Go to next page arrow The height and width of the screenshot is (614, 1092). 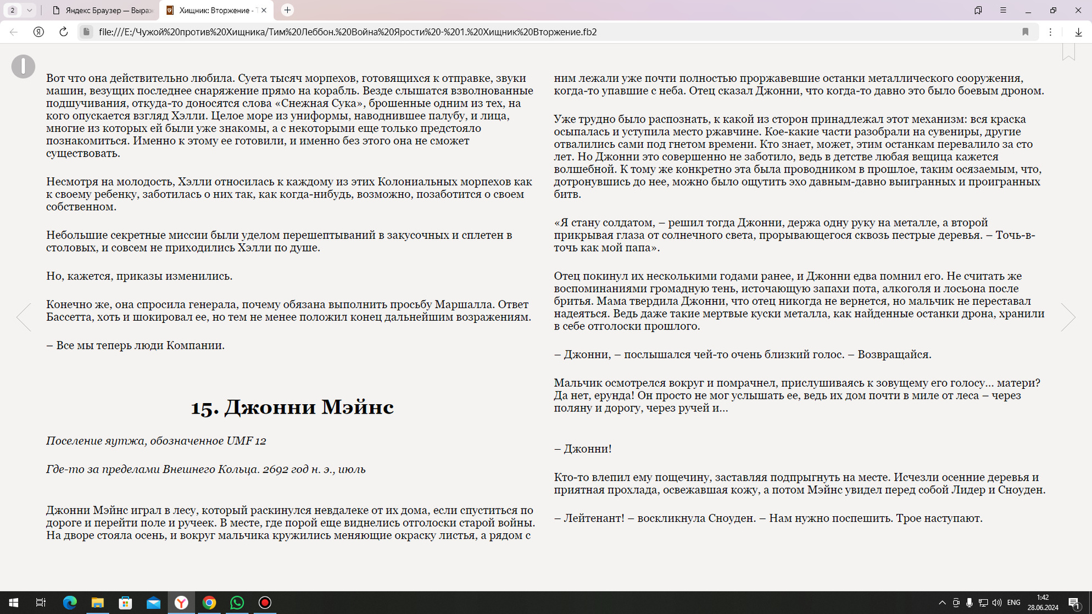pos(1068,317)
